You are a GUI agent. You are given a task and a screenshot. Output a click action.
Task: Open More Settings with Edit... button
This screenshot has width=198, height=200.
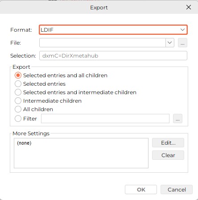coord(168,143)
